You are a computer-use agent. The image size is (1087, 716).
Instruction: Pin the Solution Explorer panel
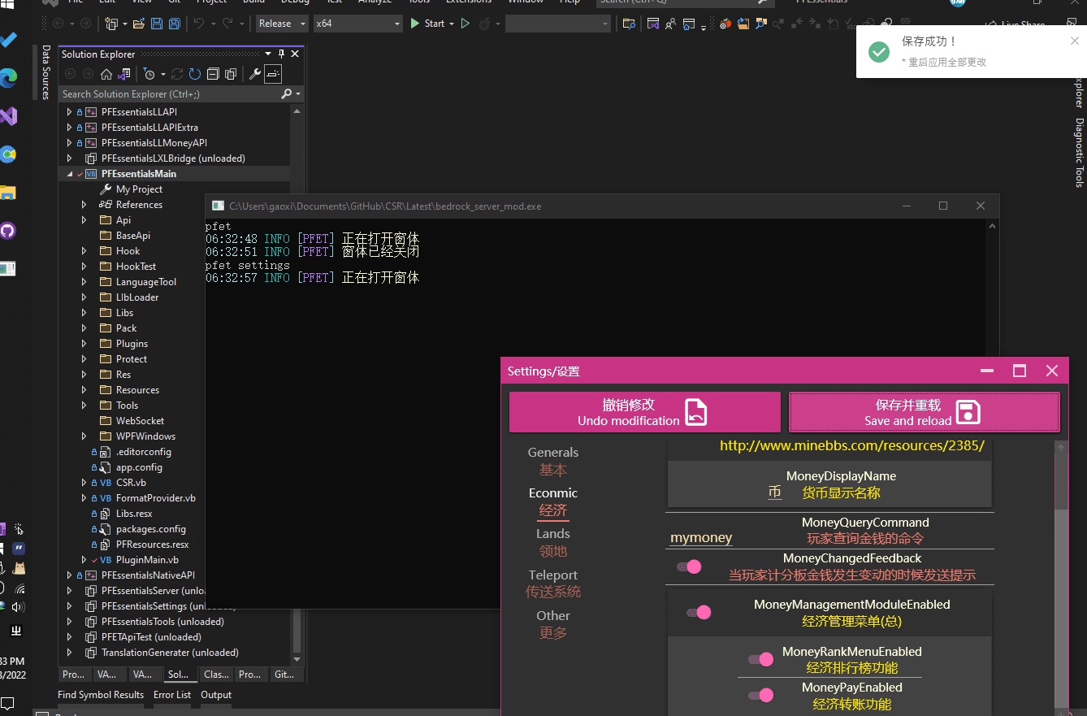[281, 54]
